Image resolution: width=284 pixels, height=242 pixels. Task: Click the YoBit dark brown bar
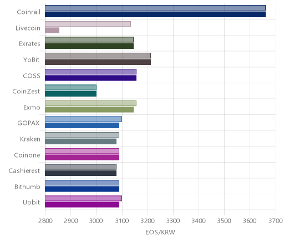click(98, 62)
